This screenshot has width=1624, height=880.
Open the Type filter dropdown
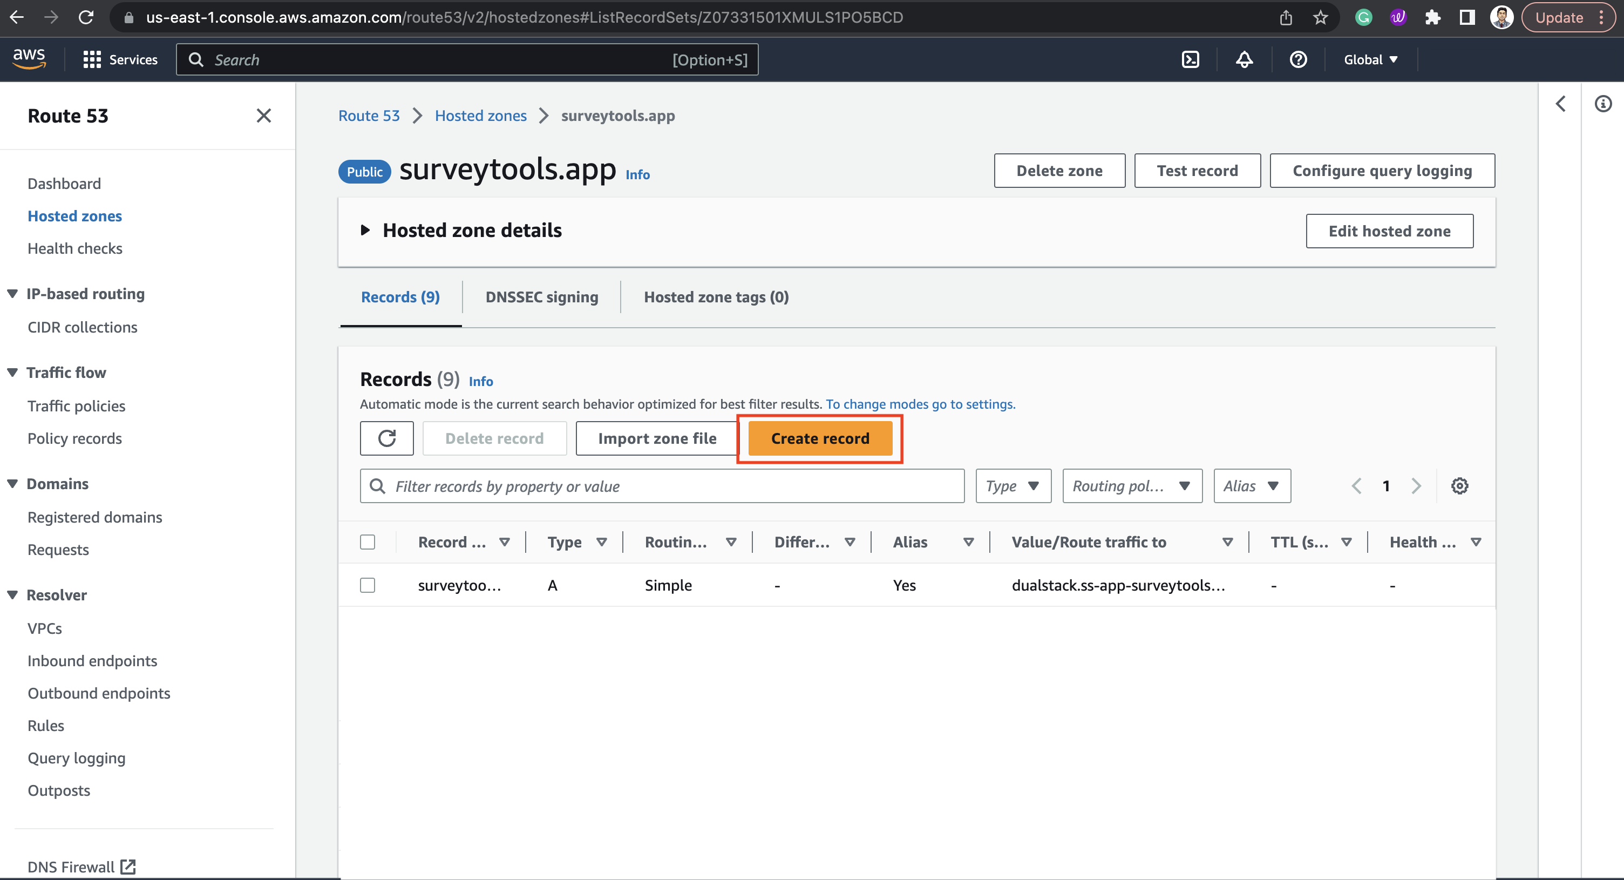coord(1013,486)
